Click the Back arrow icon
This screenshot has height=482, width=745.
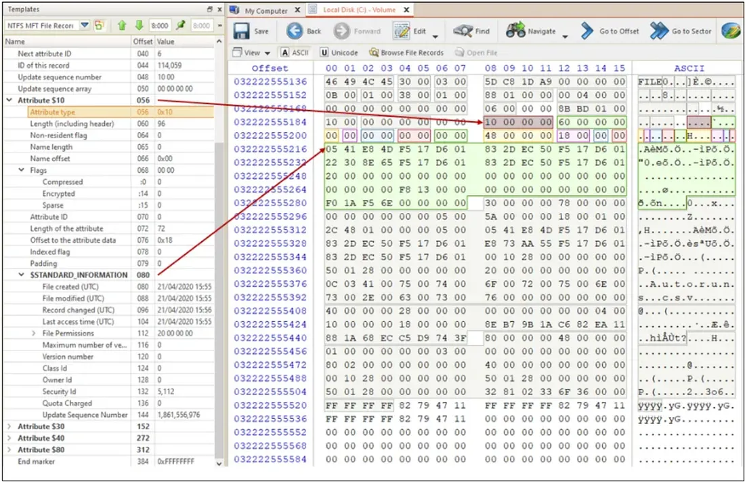point(295,31)
